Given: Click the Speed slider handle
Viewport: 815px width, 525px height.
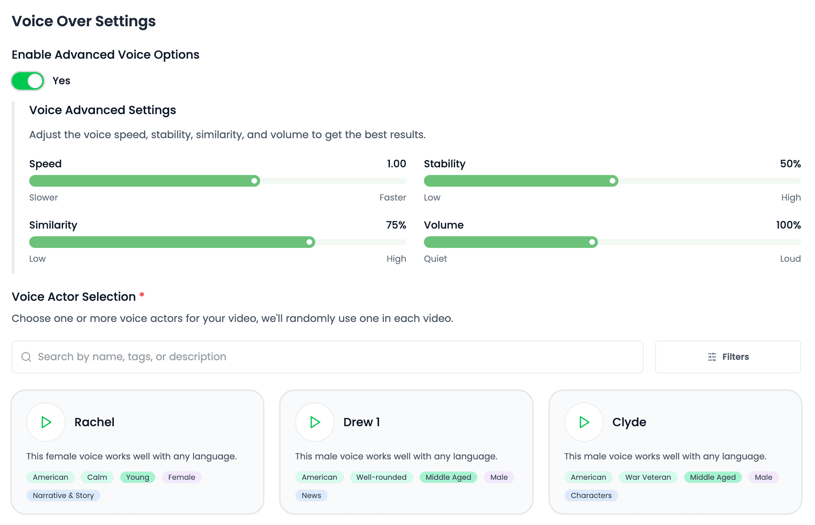Looking at the screenshot, I should (x=254, y=181).
